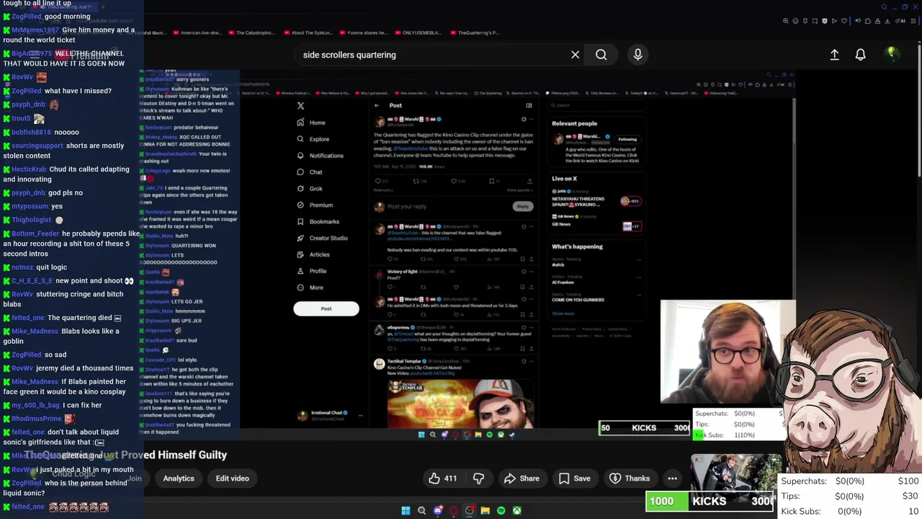922x519 pixels.
Task: Open YouTube notifications bell
Action: tap(860, 55)
